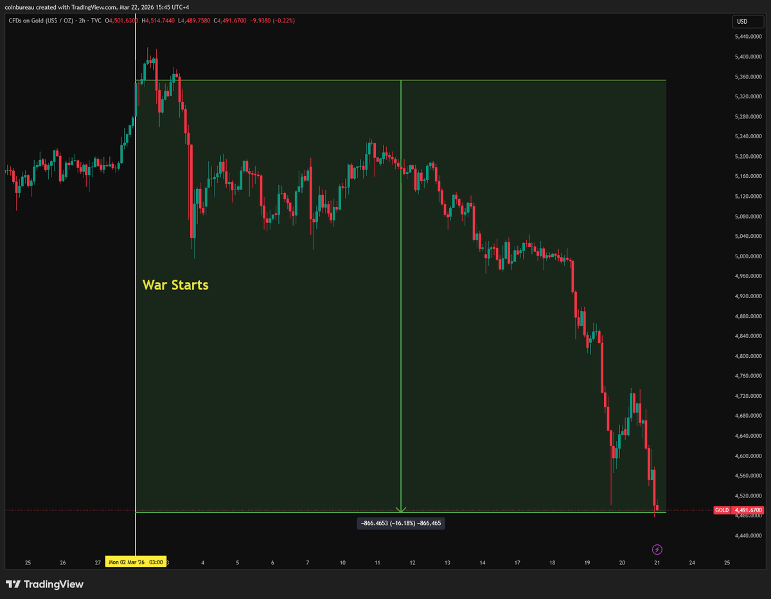Click the 4,840.0000 price axis label
This screenshot has height=599, width=771.
coord(749,335)
